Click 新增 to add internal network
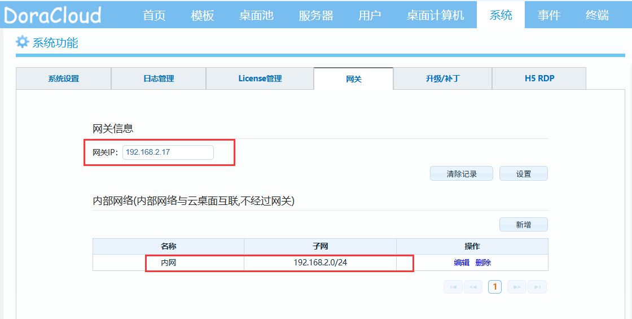632x319 pixels. 523,225
